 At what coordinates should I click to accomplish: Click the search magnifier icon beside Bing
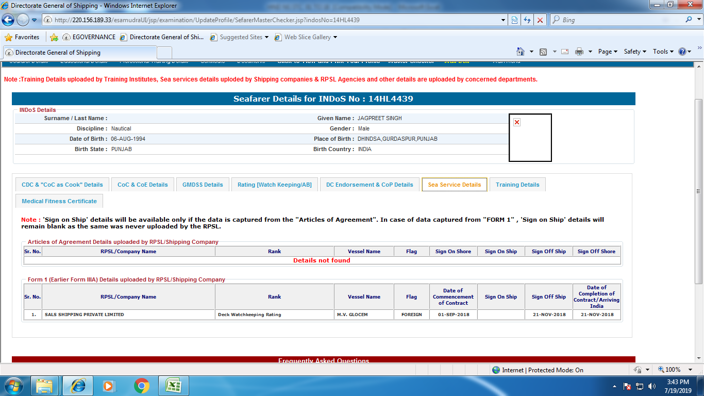690,20
